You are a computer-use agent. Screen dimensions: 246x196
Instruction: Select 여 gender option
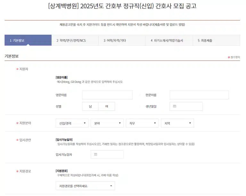click(107, 106)
